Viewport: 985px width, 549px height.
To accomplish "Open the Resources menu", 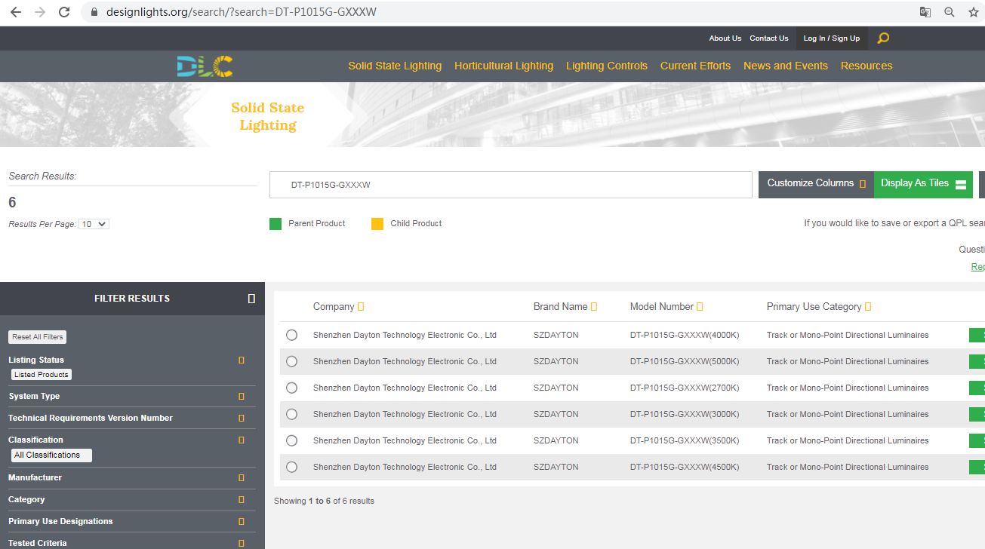I will [866, 66].
